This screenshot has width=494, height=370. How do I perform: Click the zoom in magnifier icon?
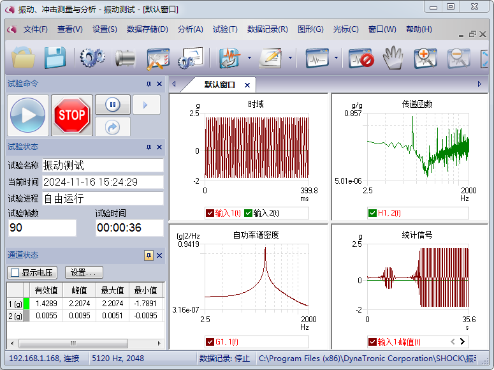point(426,57)
